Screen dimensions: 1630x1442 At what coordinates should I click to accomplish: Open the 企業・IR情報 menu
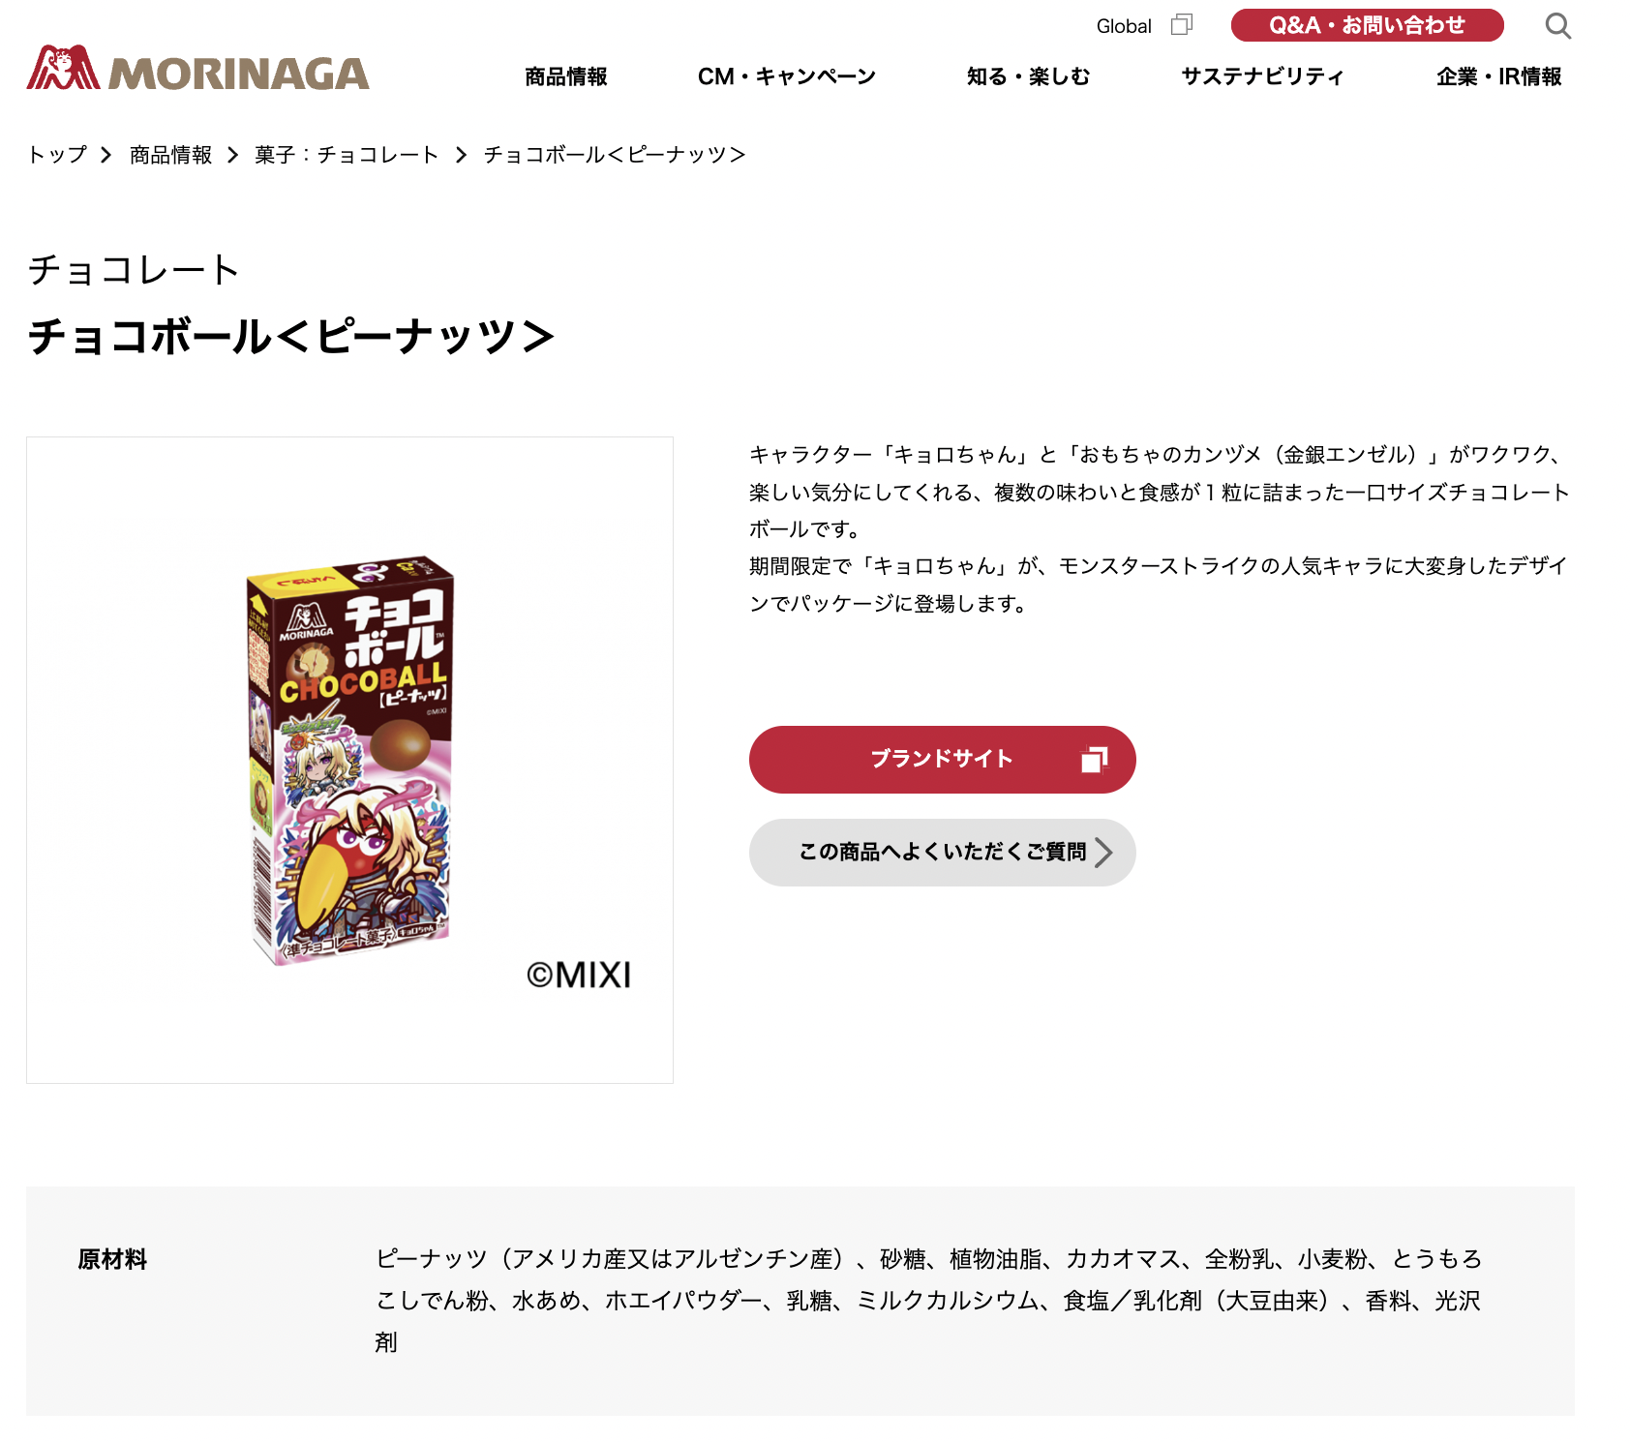pos(1498,76)
